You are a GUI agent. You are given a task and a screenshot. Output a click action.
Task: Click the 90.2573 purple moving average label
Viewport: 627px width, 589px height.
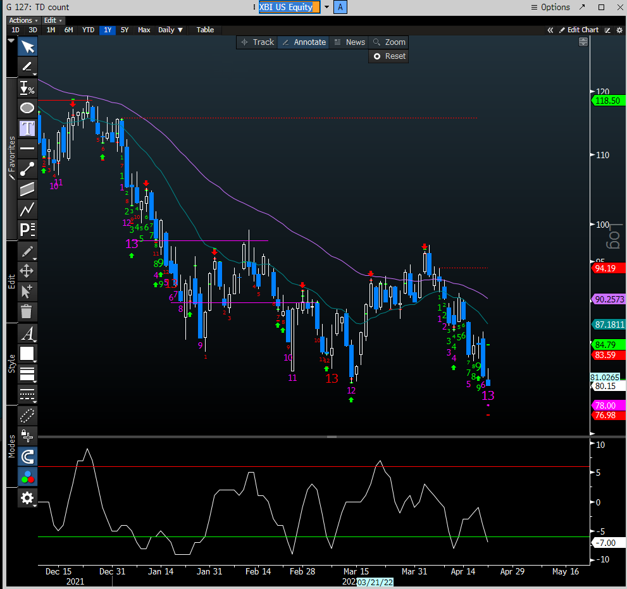(608, 299)
